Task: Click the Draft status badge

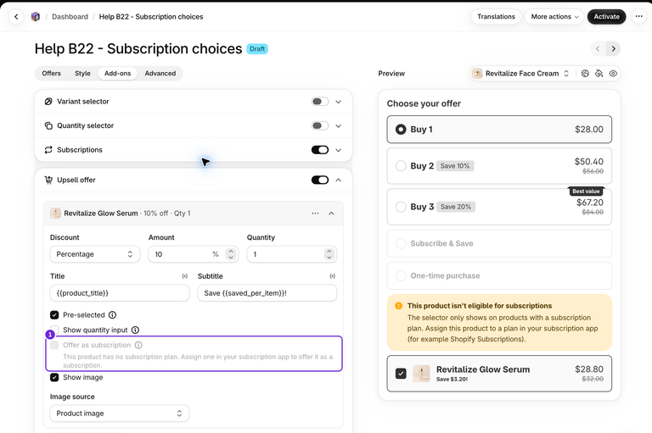Action: (x=257, y=49)
